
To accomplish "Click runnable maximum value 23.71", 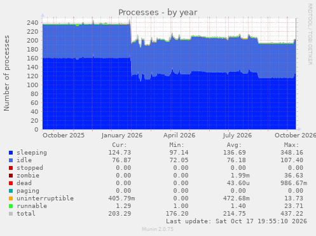I will click(x=294, y=206).
